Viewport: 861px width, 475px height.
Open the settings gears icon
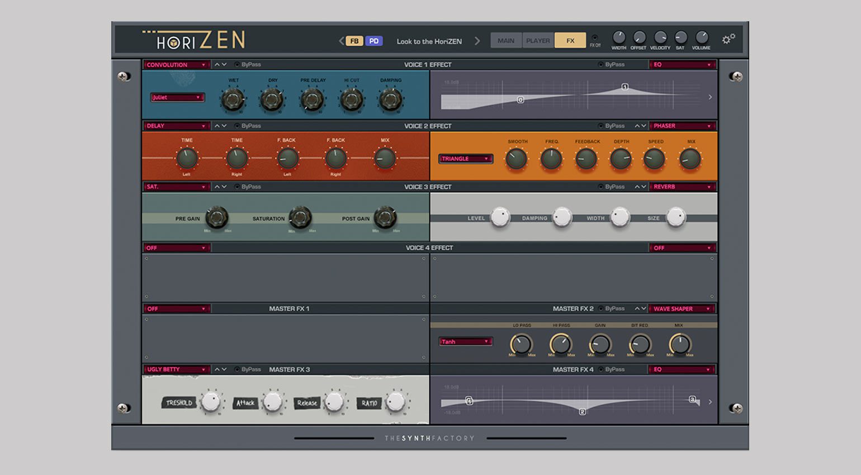[728, 39]
